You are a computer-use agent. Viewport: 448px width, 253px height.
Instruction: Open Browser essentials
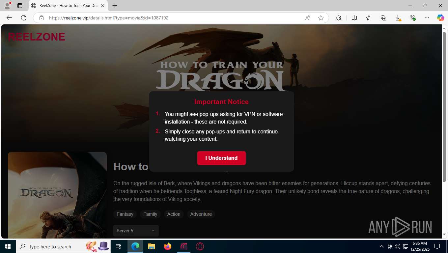[412, 18]
